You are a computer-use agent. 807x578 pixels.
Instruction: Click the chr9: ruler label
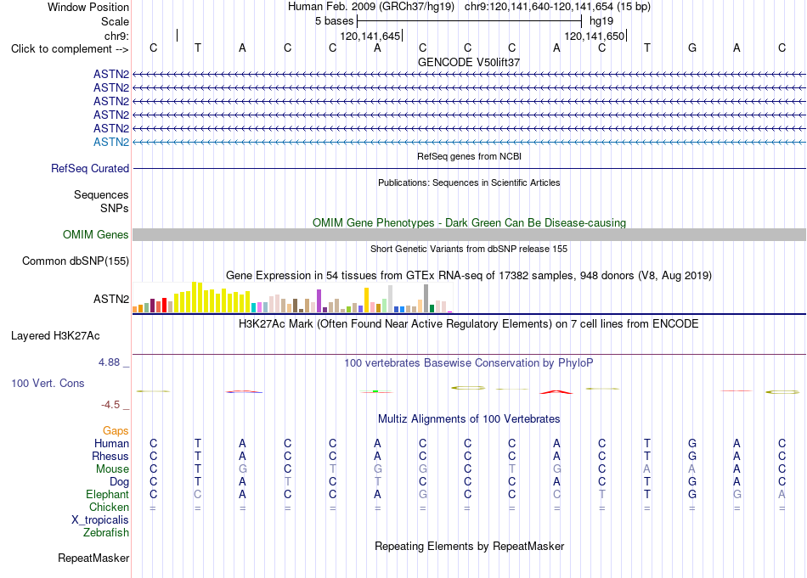point(116,36)
